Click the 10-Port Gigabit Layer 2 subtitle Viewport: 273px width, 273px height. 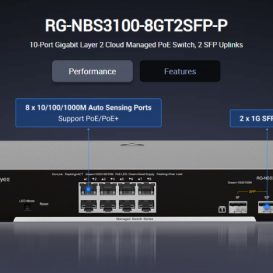pyautogui.click(x=136, y=45)
